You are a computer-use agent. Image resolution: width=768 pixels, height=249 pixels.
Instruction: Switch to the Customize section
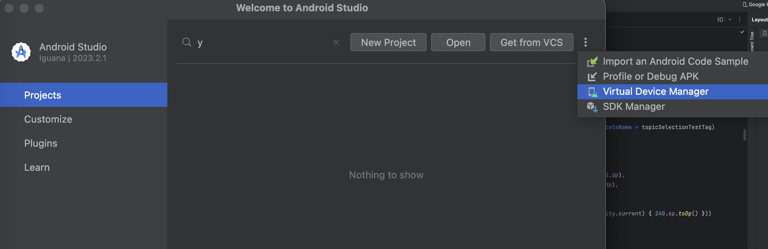pyautogui.click(x=48, y=119)
